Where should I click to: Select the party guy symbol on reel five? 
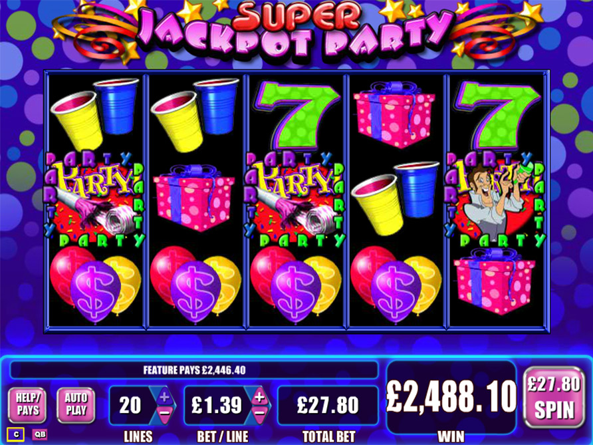[x=497, y=199]
